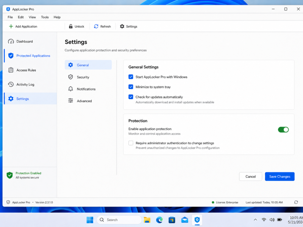Screen dimensions: 303x227
Task: Open File Explorer from the taskbar
Action: click(x=147, y=220)
